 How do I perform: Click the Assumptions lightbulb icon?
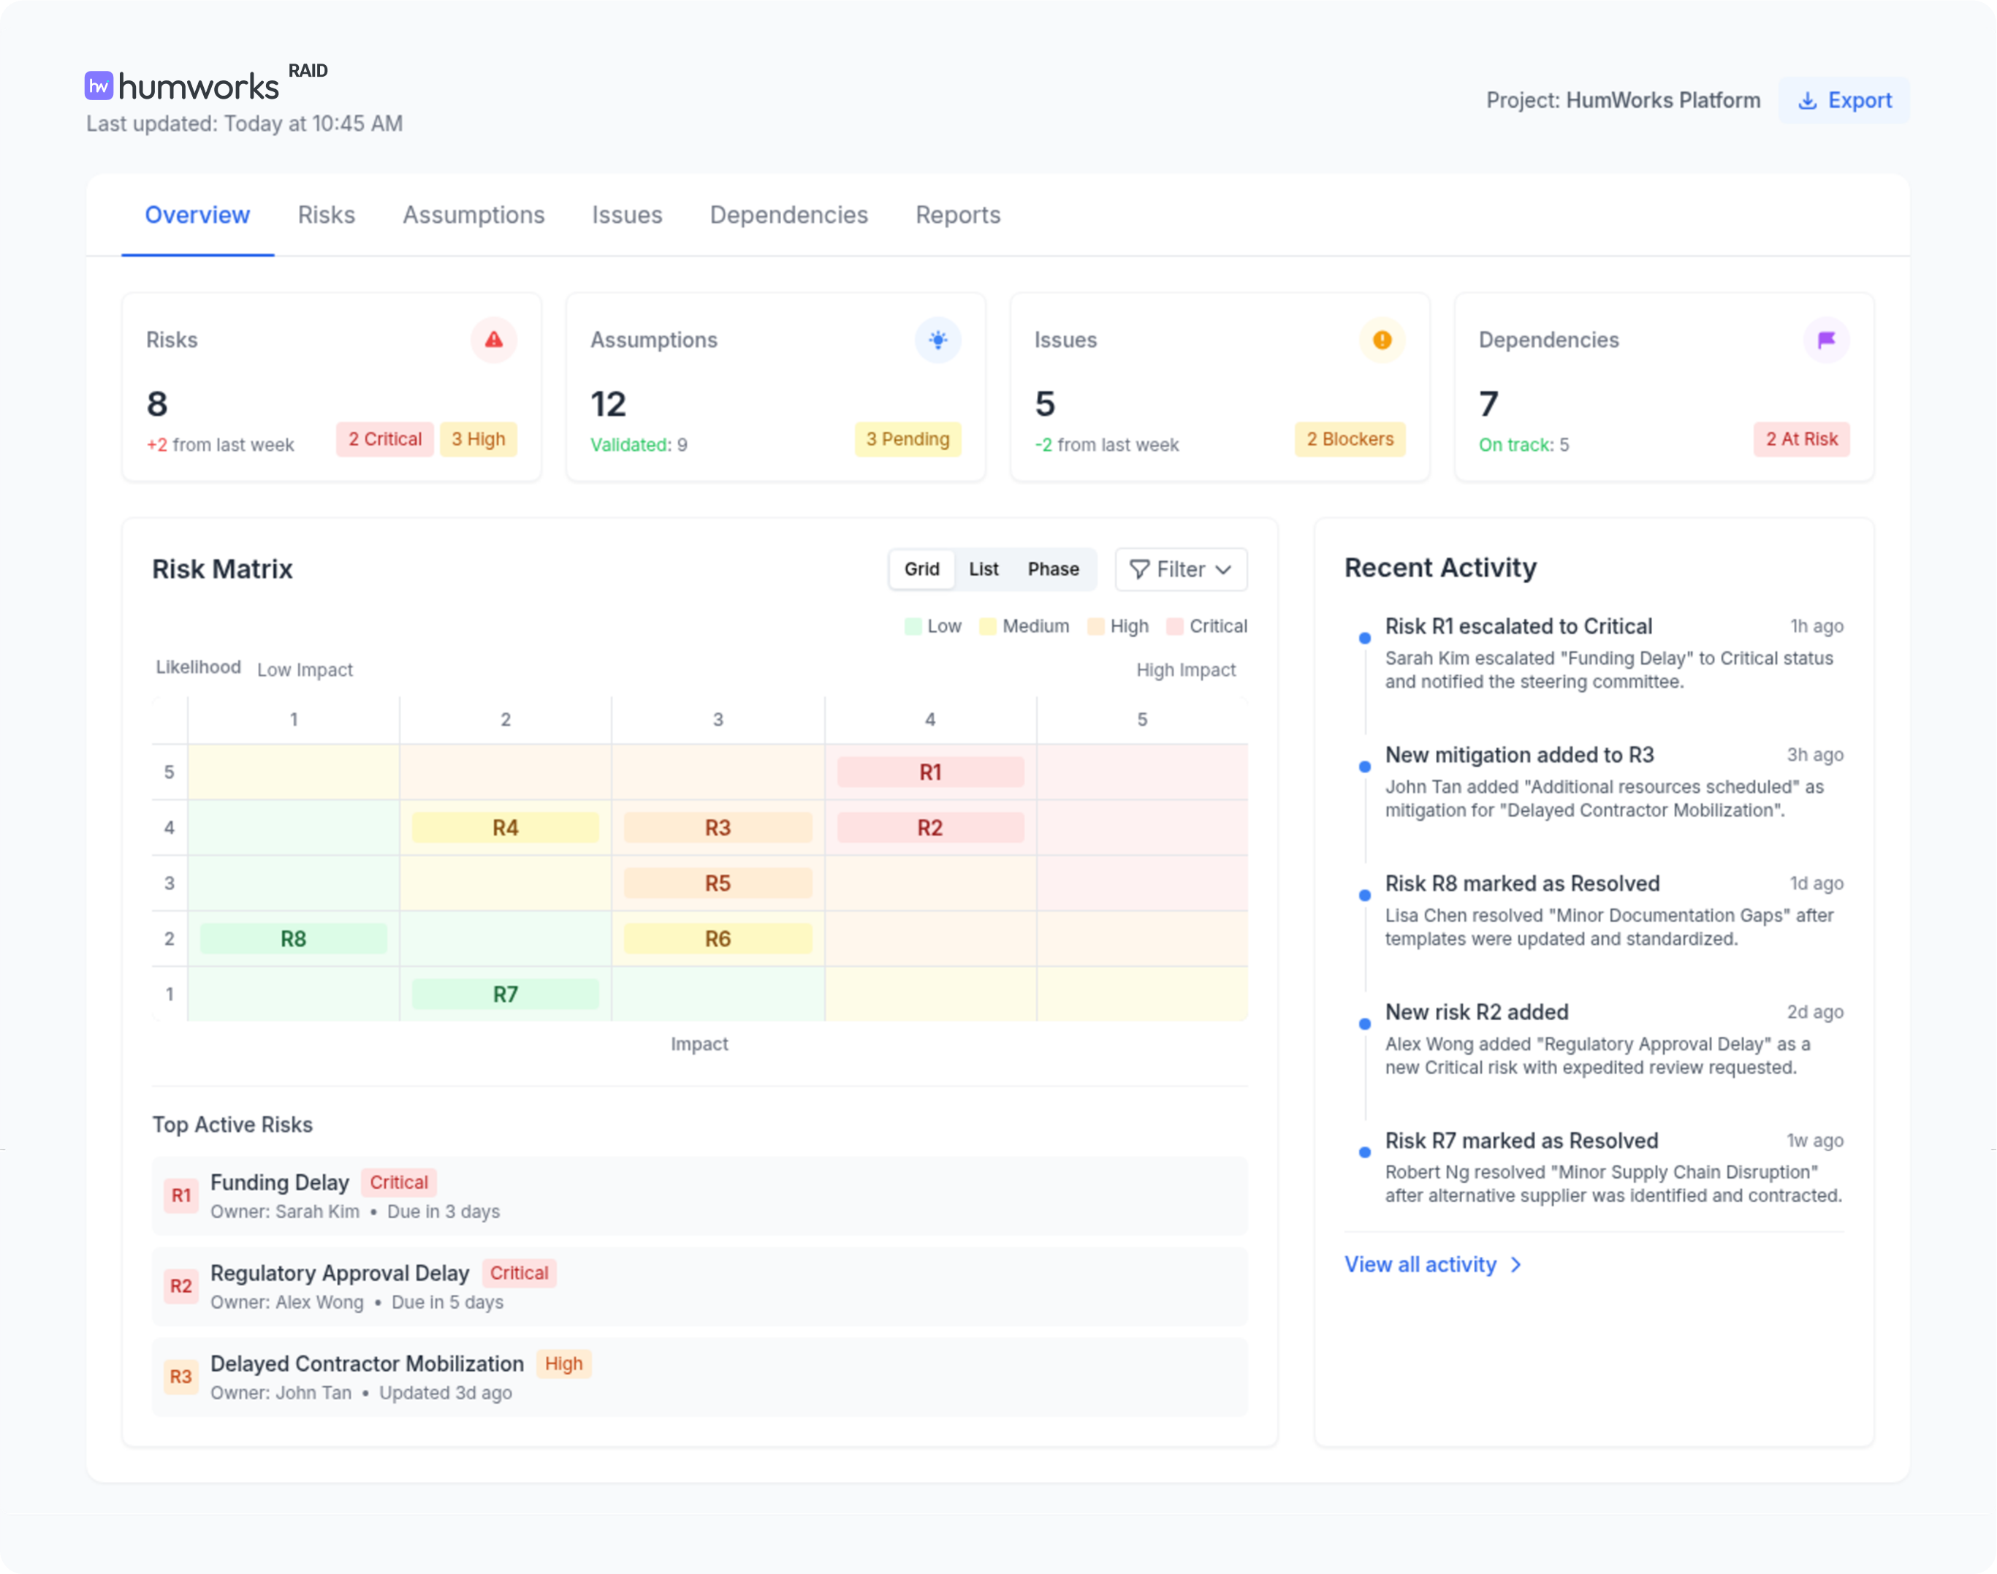tap(937, 340)
